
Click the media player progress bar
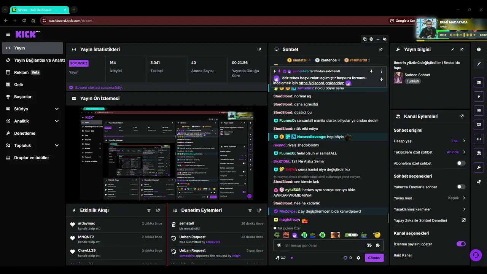pos(451,40)
